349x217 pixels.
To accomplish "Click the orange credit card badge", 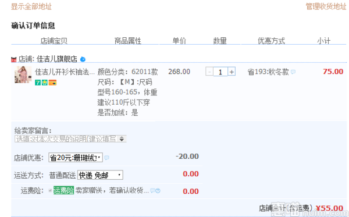I will (x=52, y=83).
